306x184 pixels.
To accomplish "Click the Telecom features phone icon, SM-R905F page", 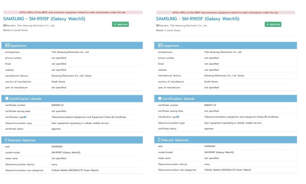I will tap(159, 140).
